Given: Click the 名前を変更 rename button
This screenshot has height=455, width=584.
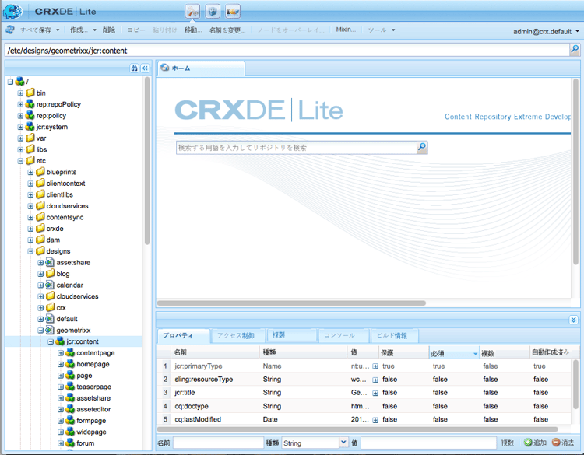Looking at the screenshot, I should click(227, 30).
